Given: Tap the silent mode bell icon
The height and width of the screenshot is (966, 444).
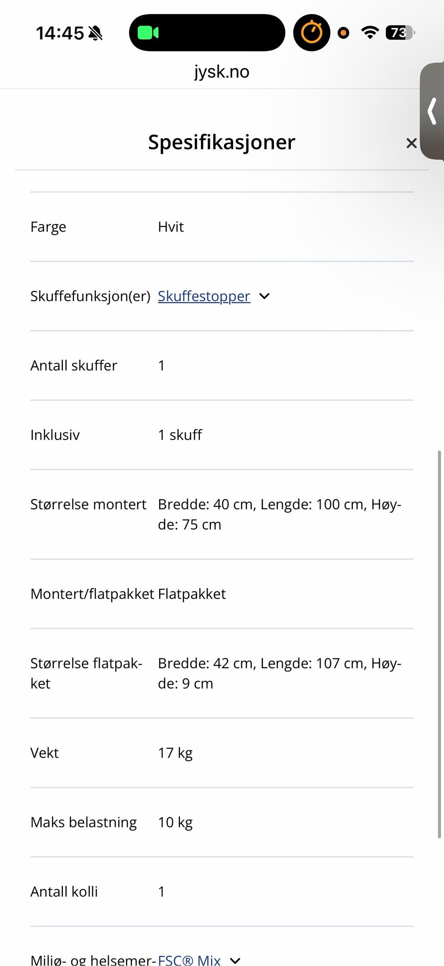Looking at the screenshot, I should coord(95,33).
